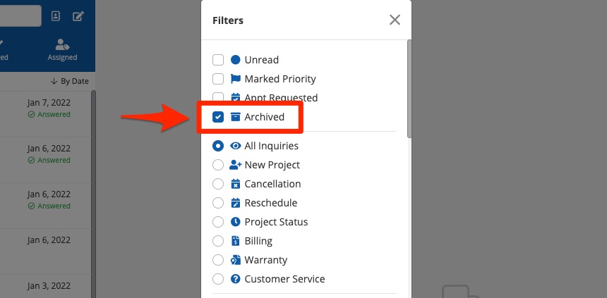Click the Filters dialog scrollbar
The image size is (607, 298).
[x=408, y=141]
